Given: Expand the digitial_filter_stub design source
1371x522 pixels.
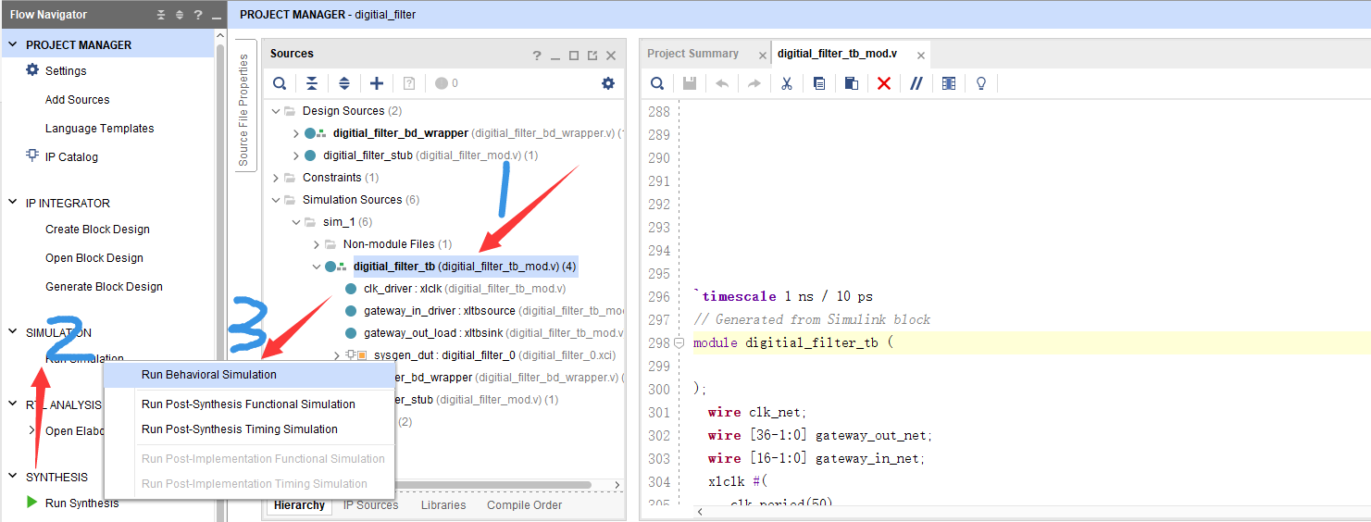Looking at the screenshot, I should [296, 155].
